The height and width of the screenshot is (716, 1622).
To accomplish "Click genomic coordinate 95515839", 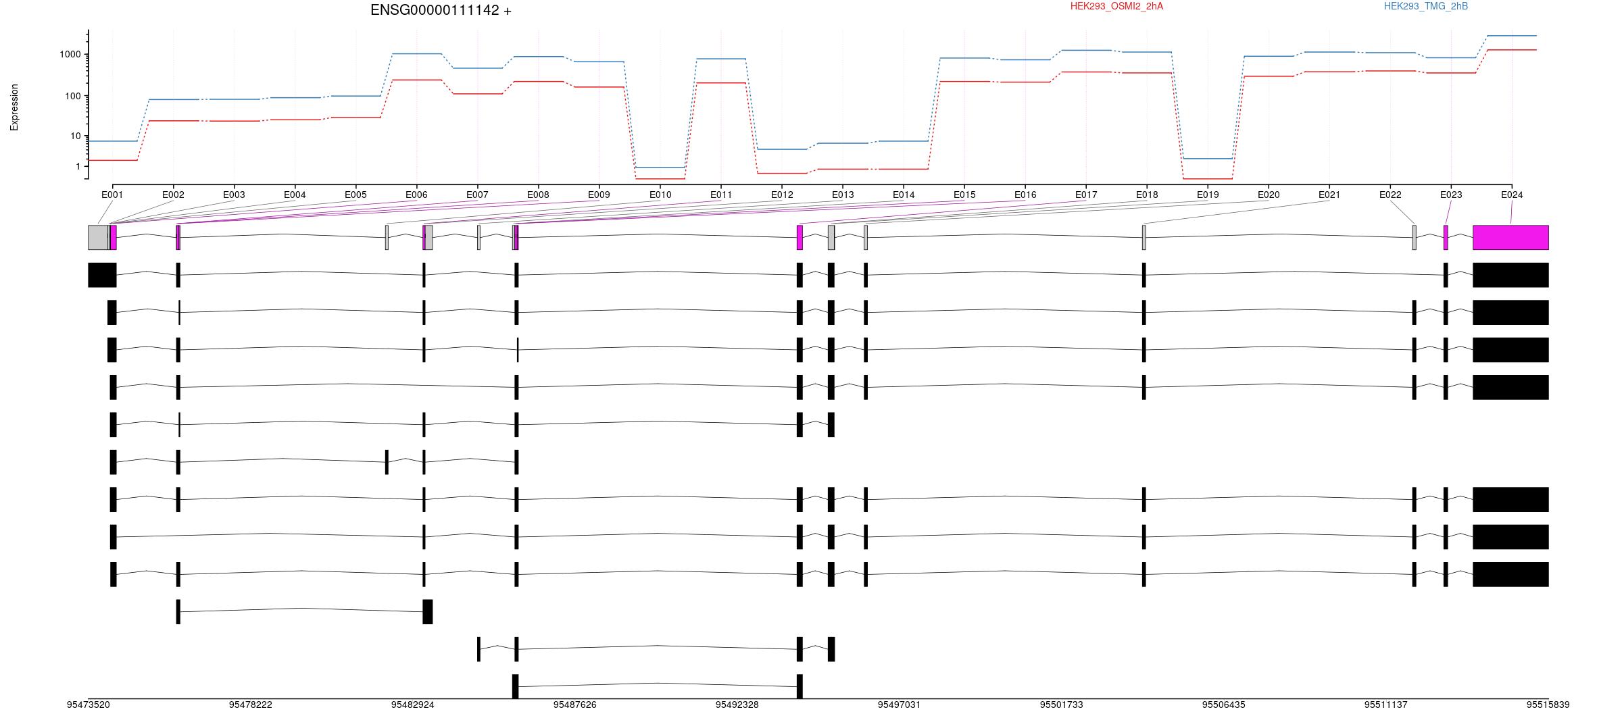I will pos(1548,705).
